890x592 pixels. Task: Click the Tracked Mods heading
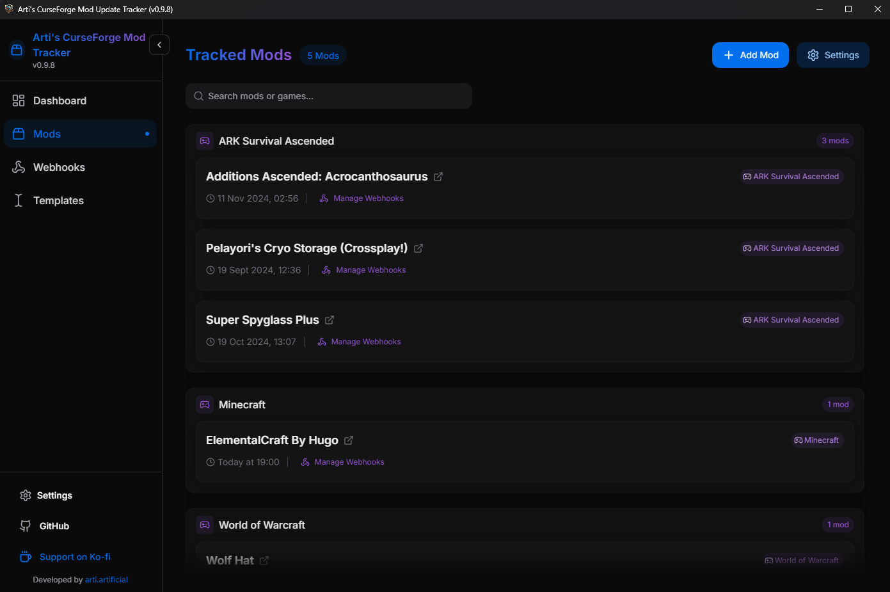click(239, 55)
